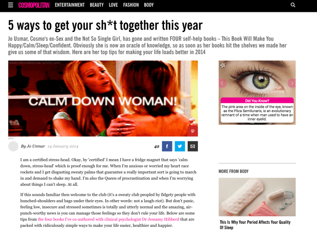The image size is (317, 234).
Task: Open the four books co-authored link
Action: (x=108, y=219)
